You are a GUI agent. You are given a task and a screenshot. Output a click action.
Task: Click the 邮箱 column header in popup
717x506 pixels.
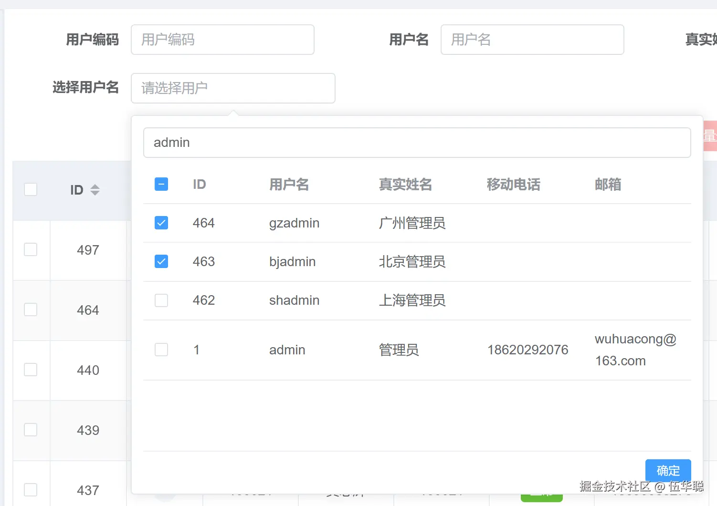click(x=608, y=185)
